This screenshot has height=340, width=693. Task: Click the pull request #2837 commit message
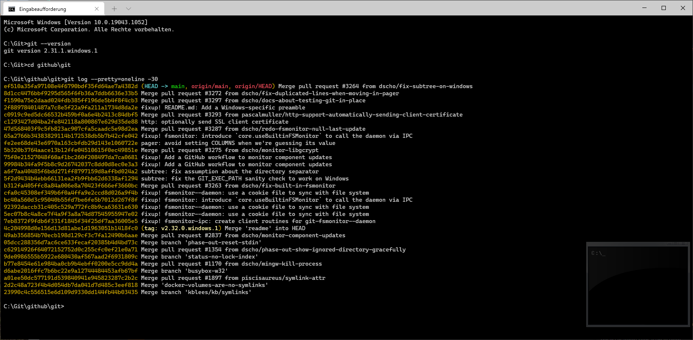pyautogui.click(x=243, y=236)
